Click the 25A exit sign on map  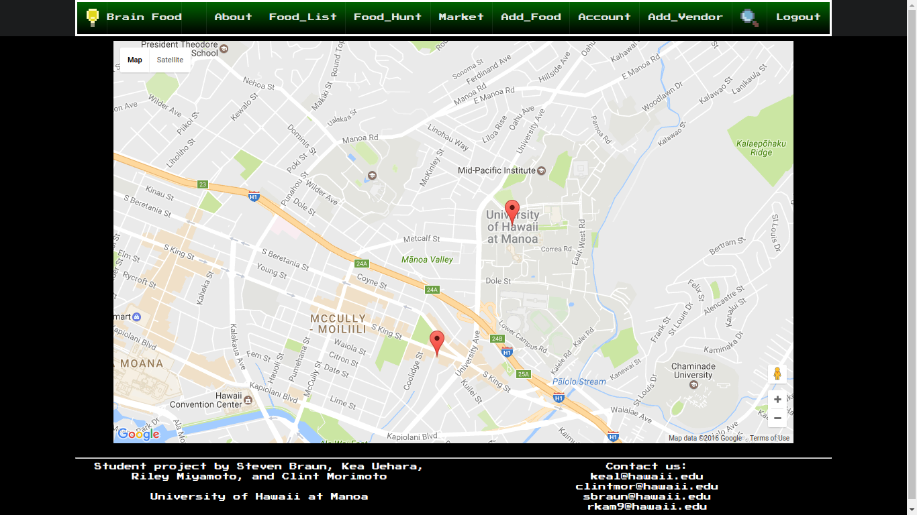(x=524, y=374)
